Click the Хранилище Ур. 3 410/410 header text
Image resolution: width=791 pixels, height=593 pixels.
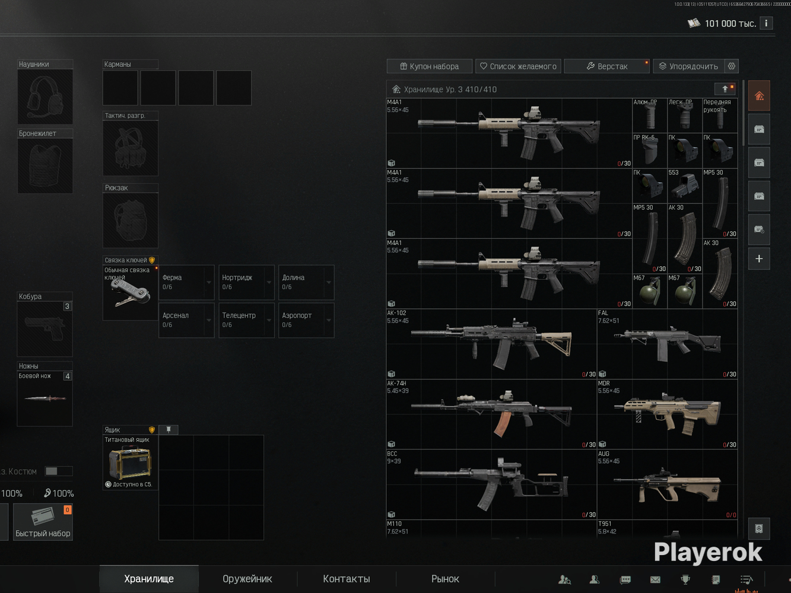point(450,90)
